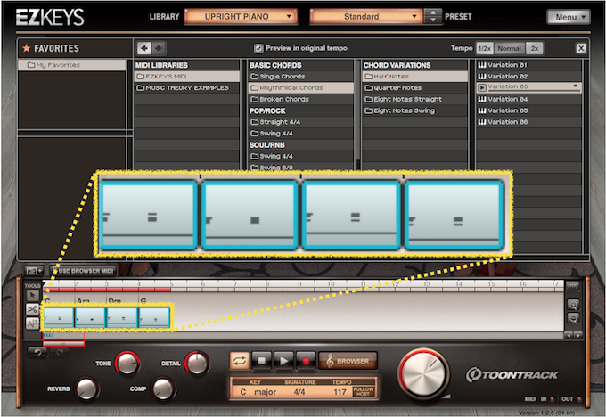
Task: Start recording
Action: point(306,361)
